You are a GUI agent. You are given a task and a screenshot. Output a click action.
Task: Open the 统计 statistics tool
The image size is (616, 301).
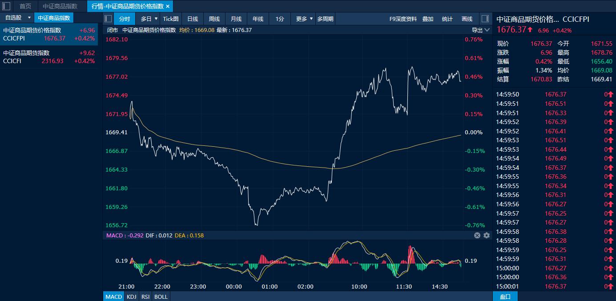[447, 19]
